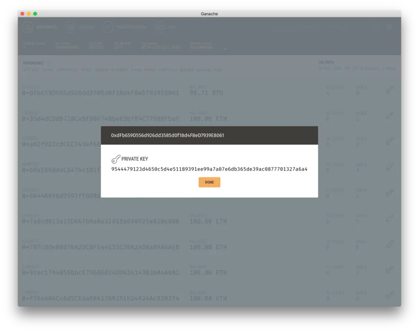Click the address in the dialog header
The width and height of the screenshot is (419, 332).
pos(167,135)
